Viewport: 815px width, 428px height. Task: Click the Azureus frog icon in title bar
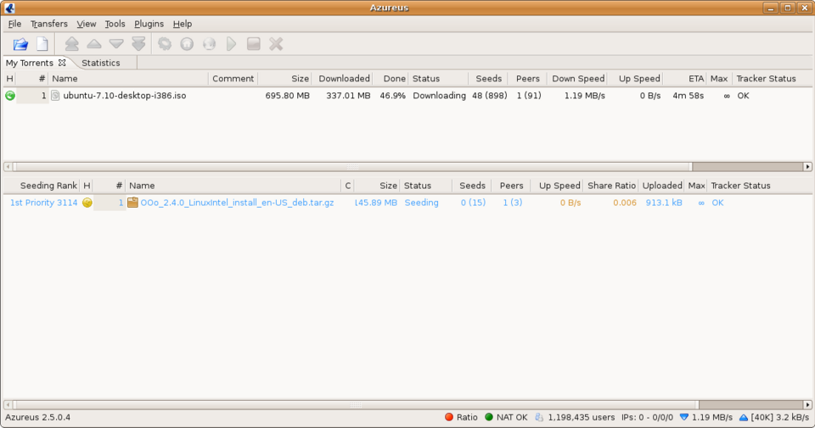[x=9, y=8]
